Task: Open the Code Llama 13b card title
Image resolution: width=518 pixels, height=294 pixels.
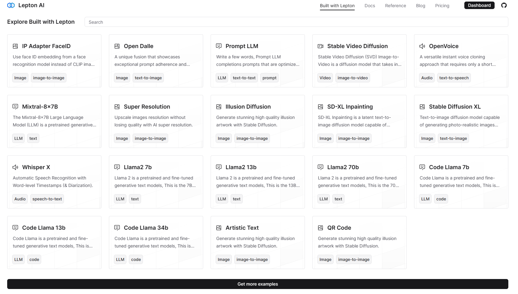Action: point(44,228)
